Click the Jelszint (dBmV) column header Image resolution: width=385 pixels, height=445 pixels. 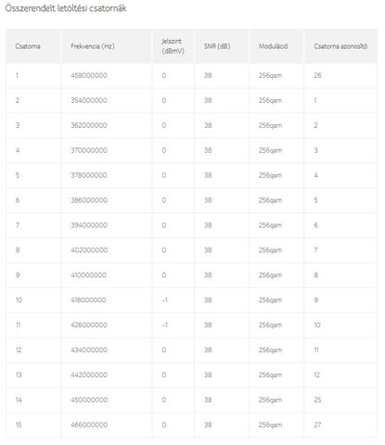173,46
